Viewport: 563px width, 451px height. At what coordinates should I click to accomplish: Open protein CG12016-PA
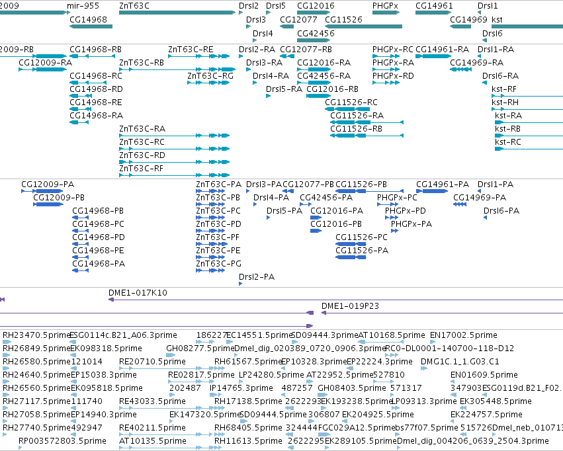pyautogui.click(x=316, y=218)
